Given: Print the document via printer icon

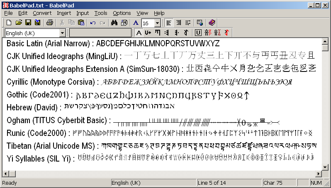Looking at the screenshot, I should pos(50,22).
